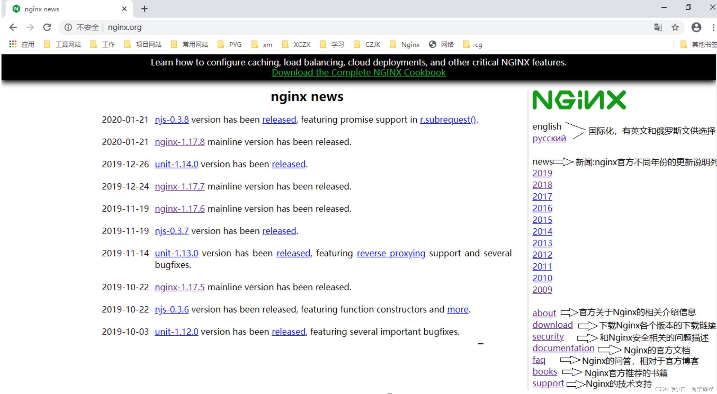Image resolution: width=717 pixels, height=394 pixels.
Task: Open the translate page icon
Action: pos(658,27)
